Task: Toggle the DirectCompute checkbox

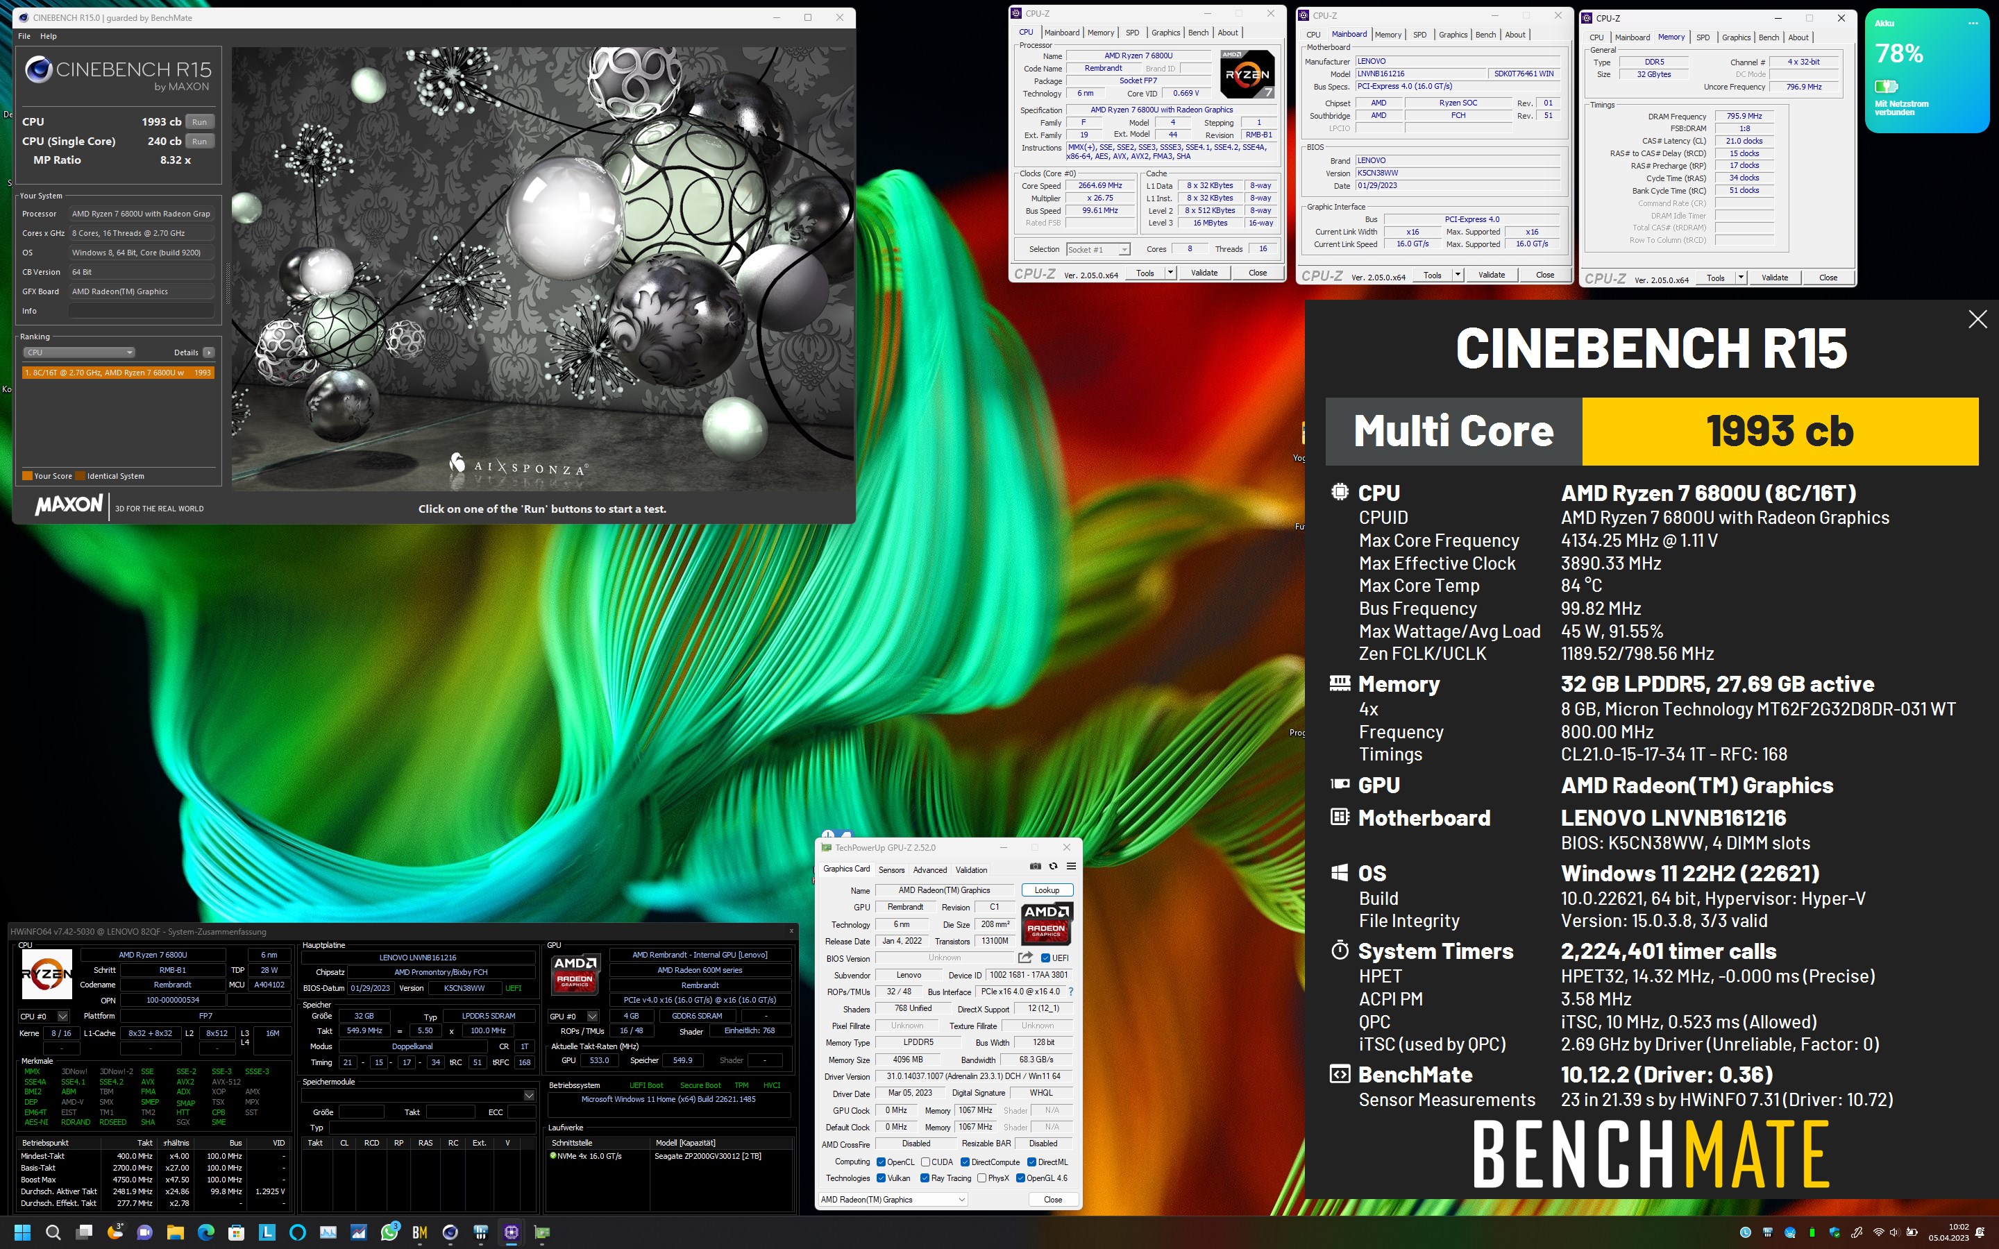Action: (x=965, y=1162)
